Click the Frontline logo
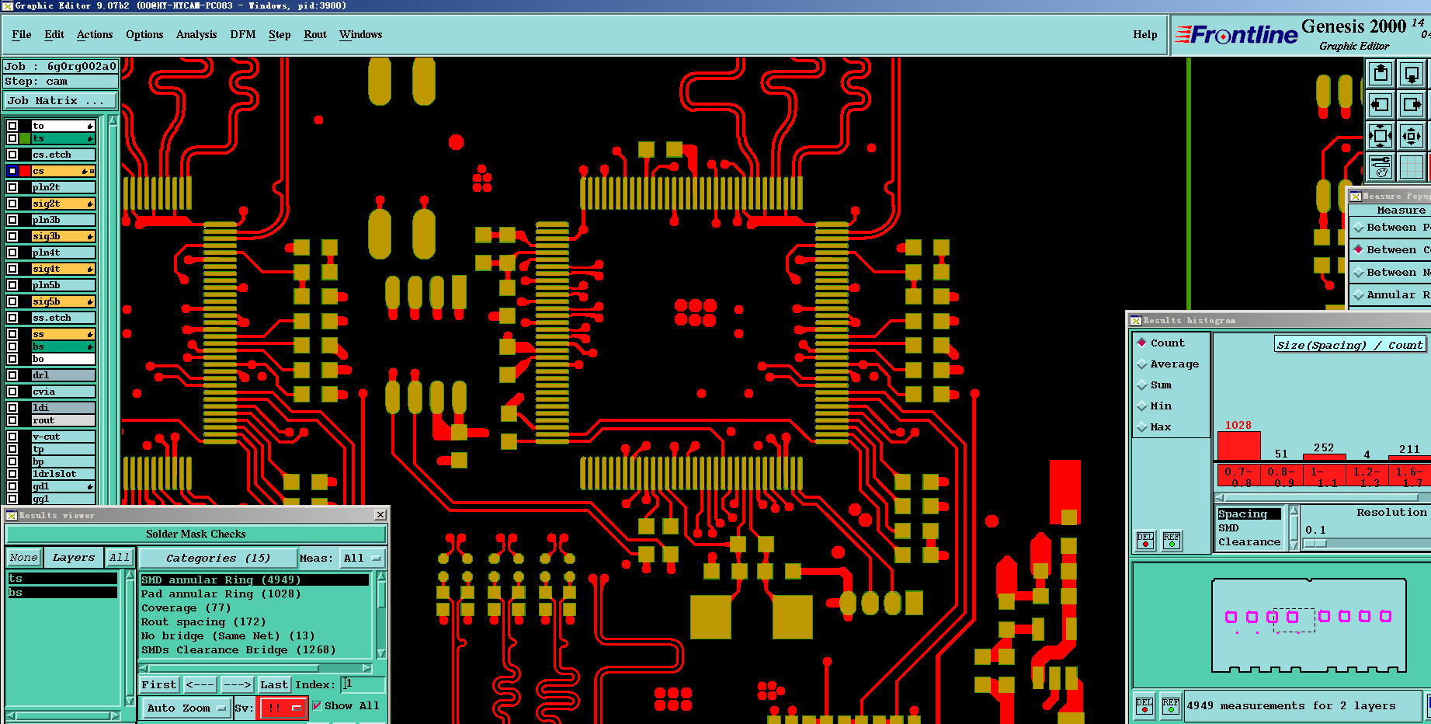This screenshot has height=724, width=1431. click(1236, 35)
